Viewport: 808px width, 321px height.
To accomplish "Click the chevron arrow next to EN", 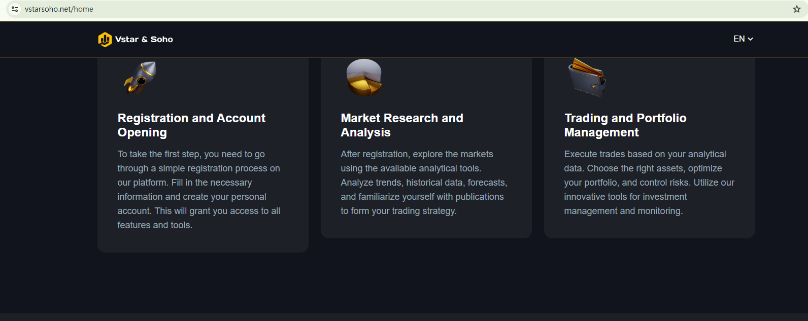I will (x=751, y=39).
